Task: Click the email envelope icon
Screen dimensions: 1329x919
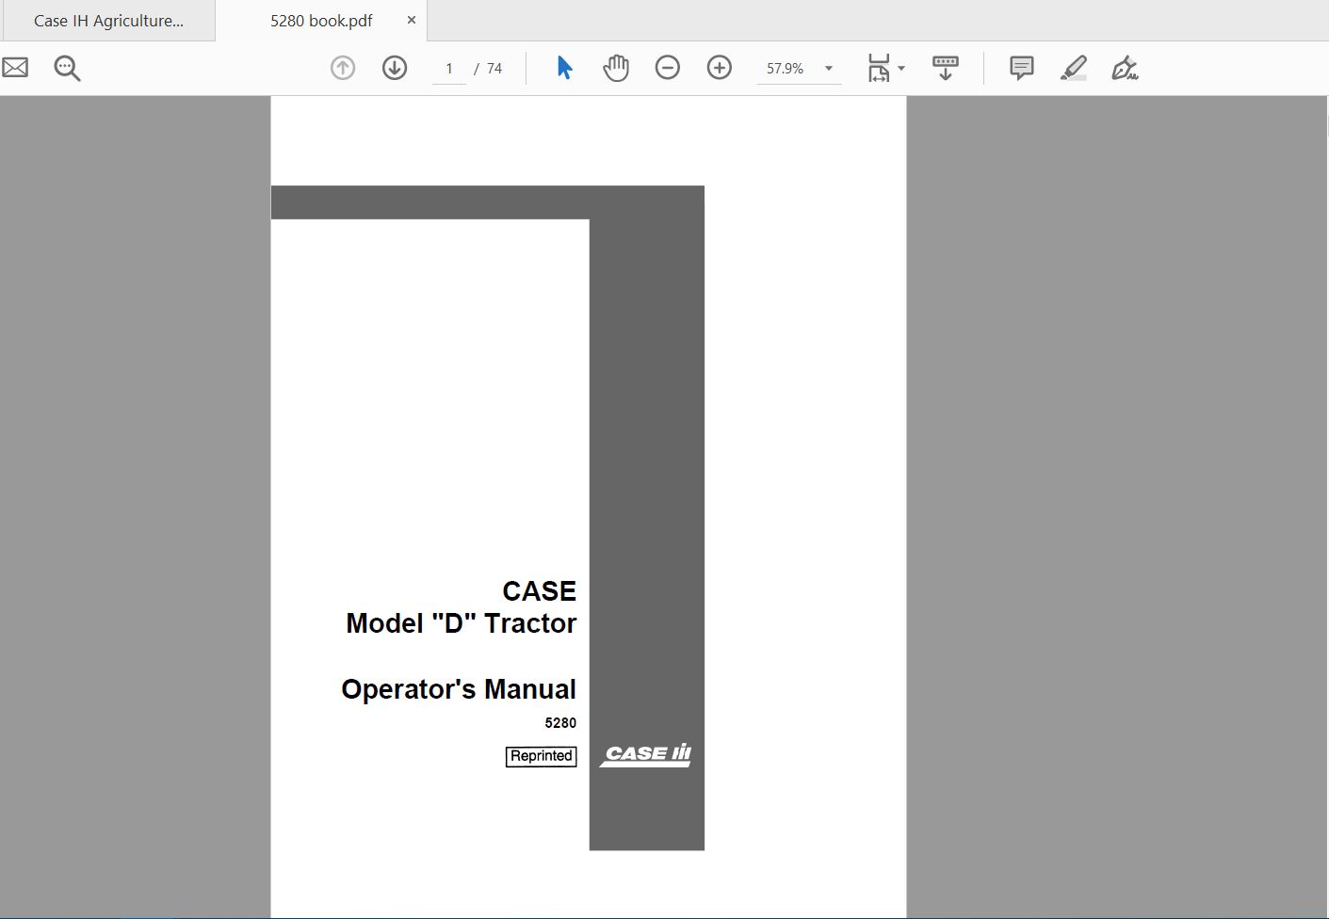Action: (15, 68)
